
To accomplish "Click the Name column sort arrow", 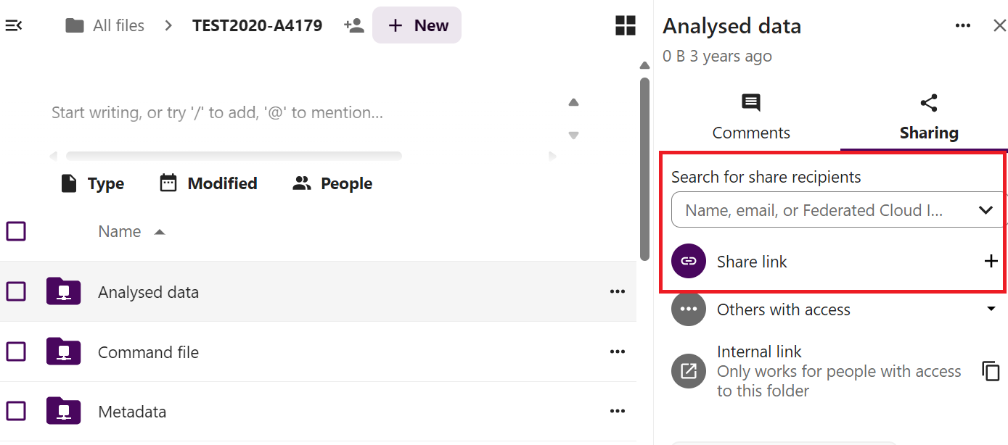I will click(x=160, y=231).
